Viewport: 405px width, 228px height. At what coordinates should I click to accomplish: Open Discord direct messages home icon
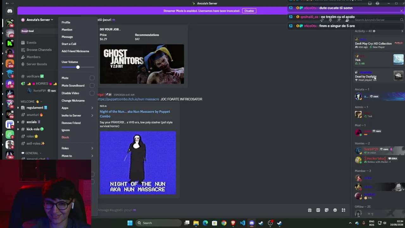(10, 11)
